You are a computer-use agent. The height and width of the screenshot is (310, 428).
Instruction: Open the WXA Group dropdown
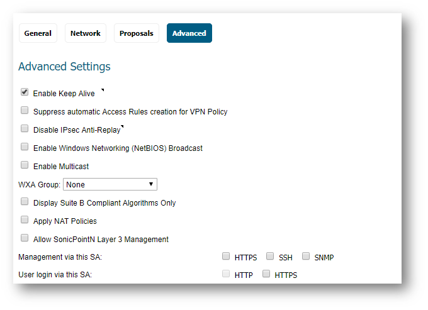click(x=110, y=184)
